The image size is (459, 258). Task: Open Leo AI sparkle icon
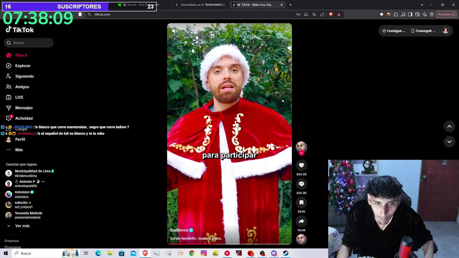(425, 14)
